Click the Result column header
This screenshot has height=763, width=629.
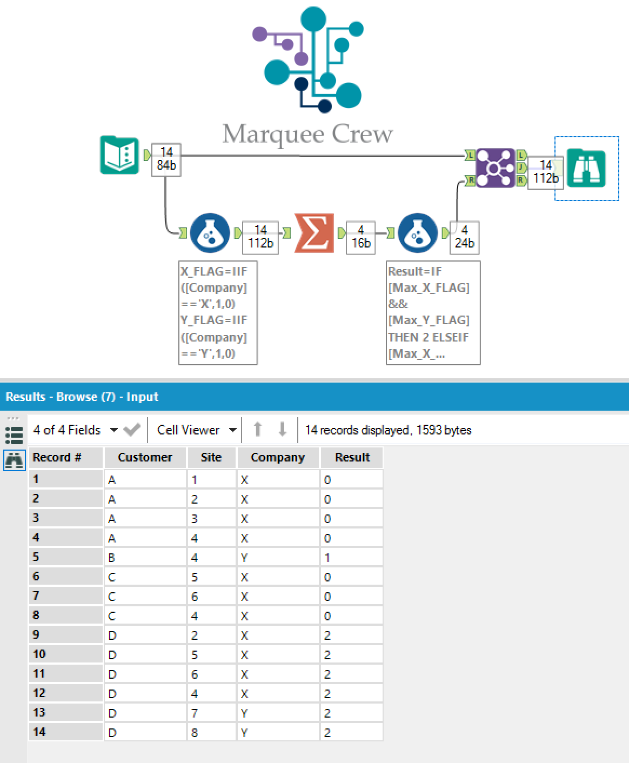coord(352,458)
